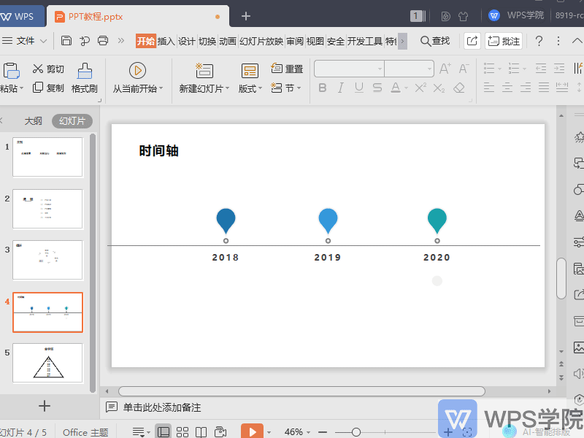Image resolution: width=584 pixels, height=438 pixels.
Task: Click the Copy (复制) button
Action: click(48, 88)
